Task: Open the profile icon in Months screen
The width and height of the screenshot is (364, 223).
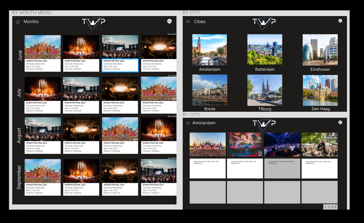Action: tap(170, 22)
